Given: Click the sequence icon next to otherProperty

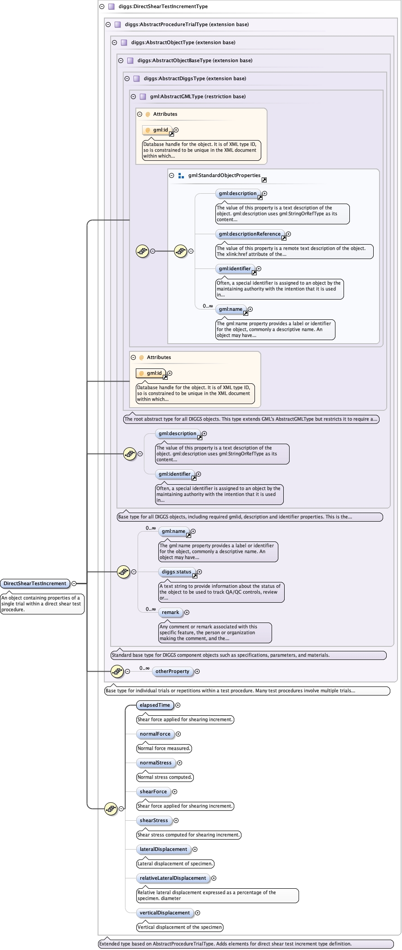Looking at the screenshot, I should click(117, 671).
